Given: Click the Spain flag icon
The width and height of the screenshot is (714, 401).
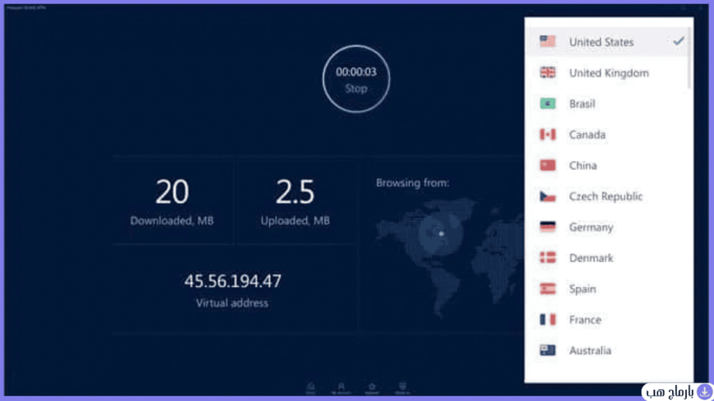Looking at the screenshot, I should tap(548, 289).
